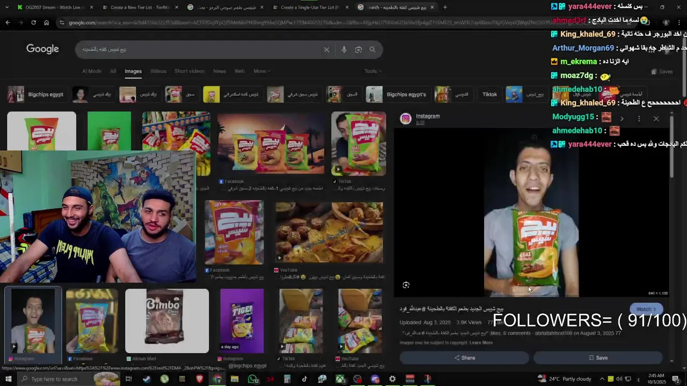
Task: Click the Share button in preview
Action: [464, 358]
